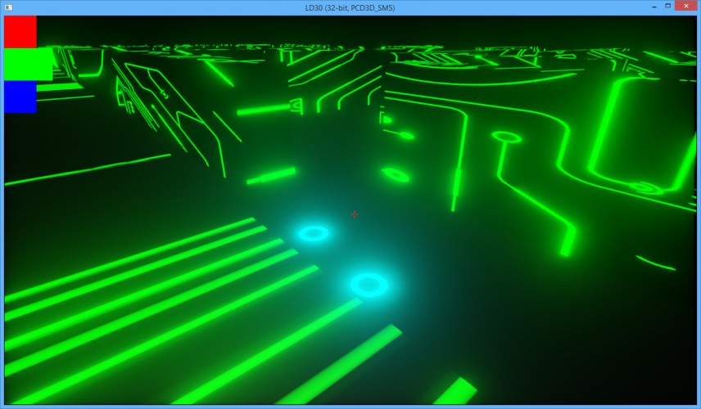The width and height of the screenshot is (701, 409).
Task: Close the LD30 window
Action: (x=686, y=7)
